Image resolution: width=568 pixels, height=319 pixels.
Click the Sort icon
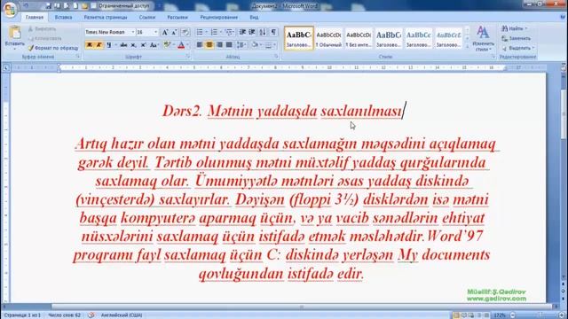point(263,32)
